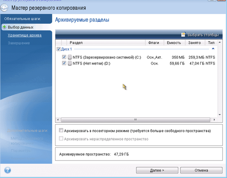This screenshot has width=227, height=178.
Task: Uncheck the NTFS (C:) partition checkbox
Action: point(64,57)
